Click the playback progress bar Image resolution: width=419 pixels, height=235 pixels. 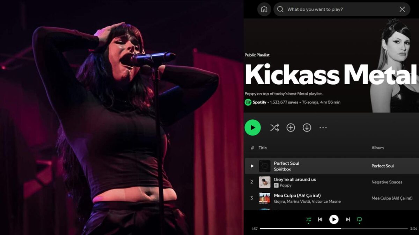click(x=334, y=229)
